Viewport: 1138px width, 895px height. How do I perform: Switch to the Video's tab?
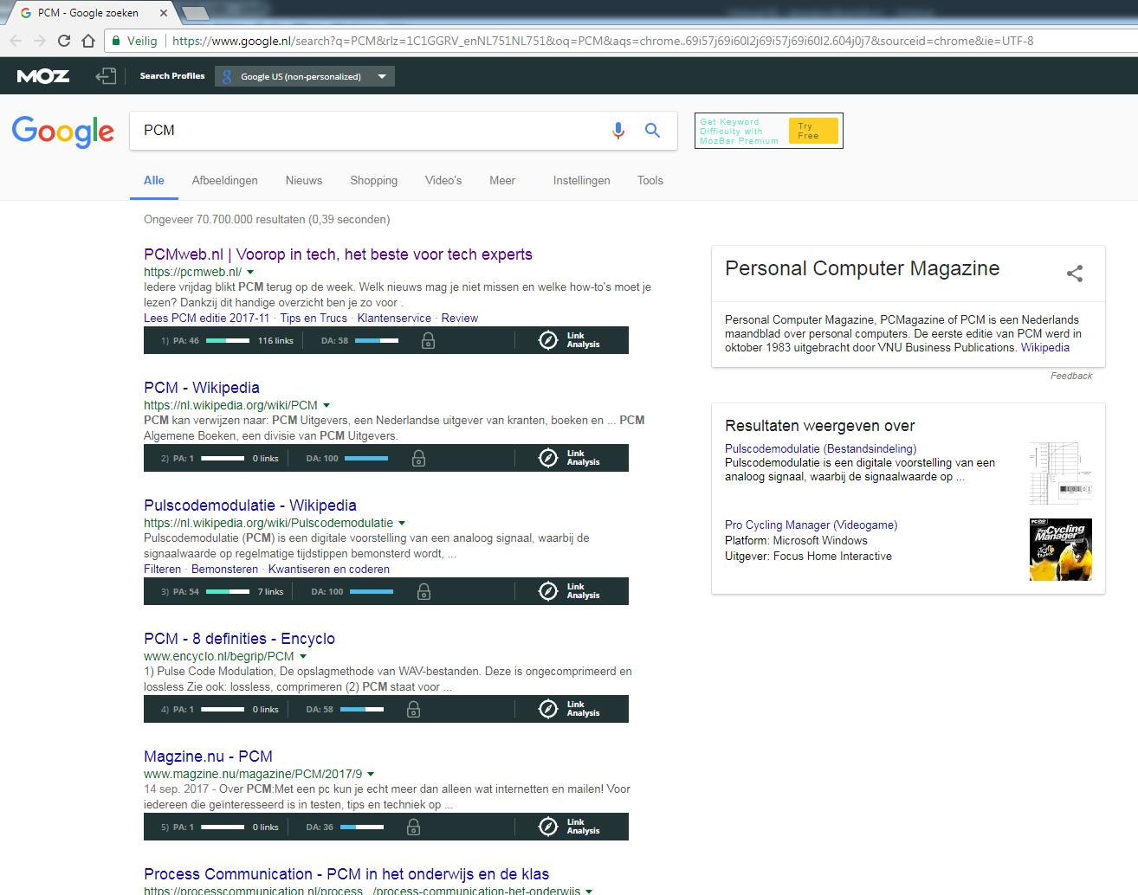click(x=443, y=180)
